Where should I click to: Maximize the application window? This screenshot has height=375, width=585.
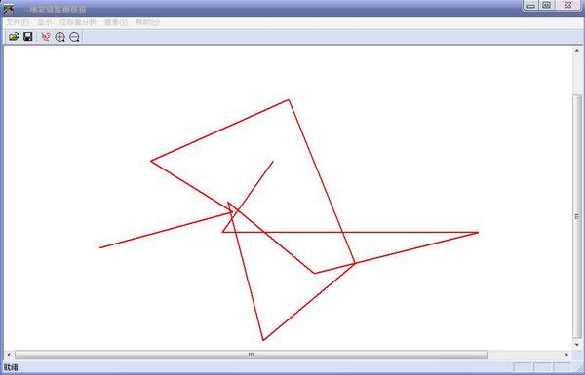click(546, 5)
